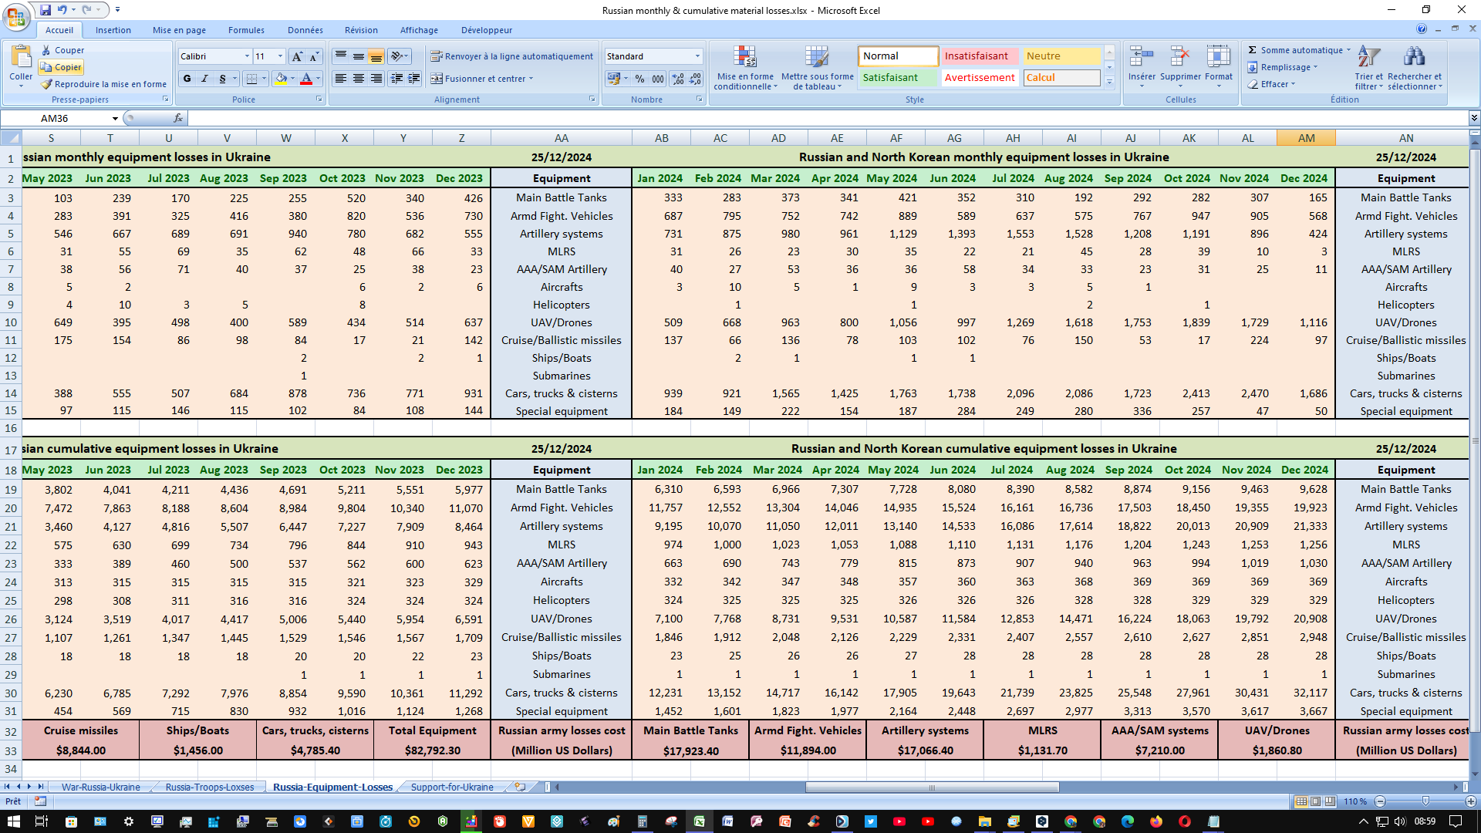The image size is (1481, 833).
Task: Increase font size with big A icon
Action: pyautogui.click(x=297, y=56)
